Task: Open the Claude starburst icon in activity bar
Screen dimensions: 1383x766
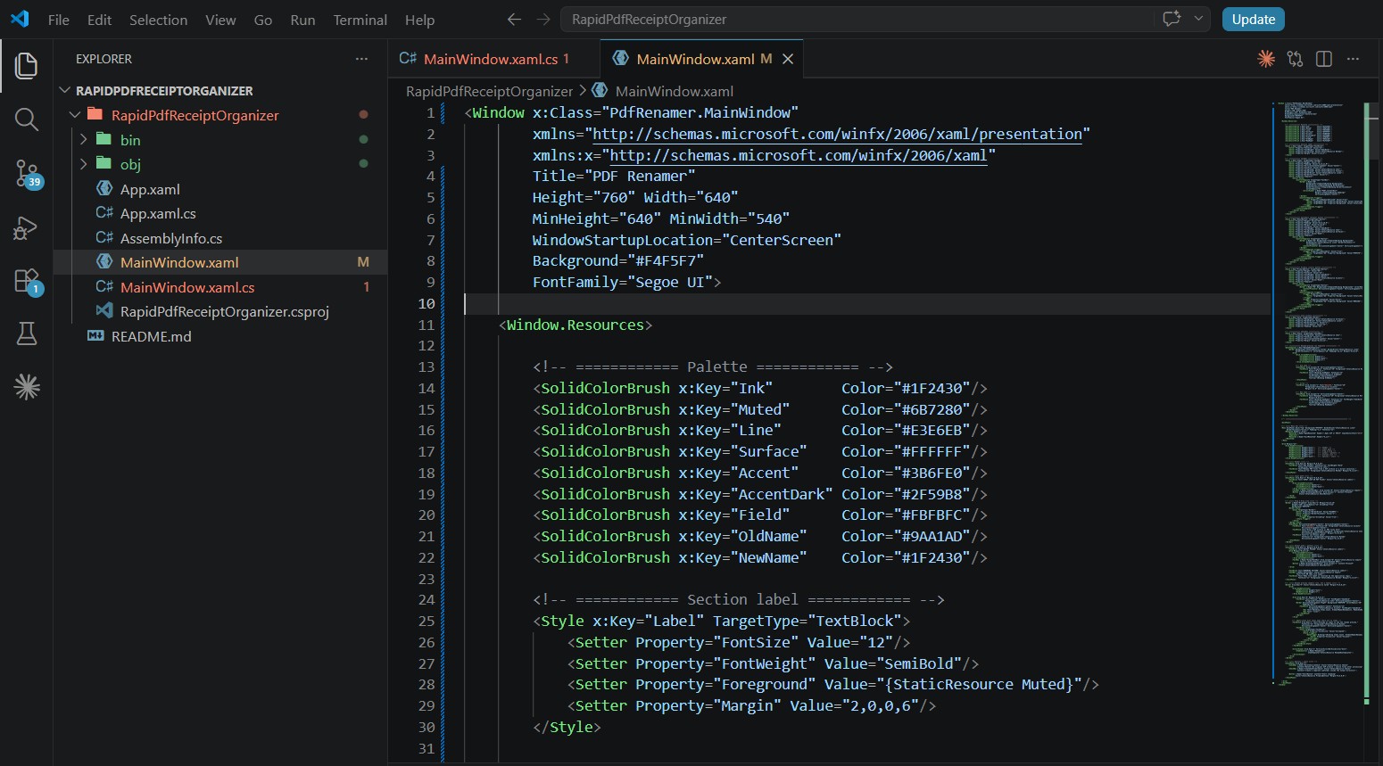Action: [x=27, y=386]
